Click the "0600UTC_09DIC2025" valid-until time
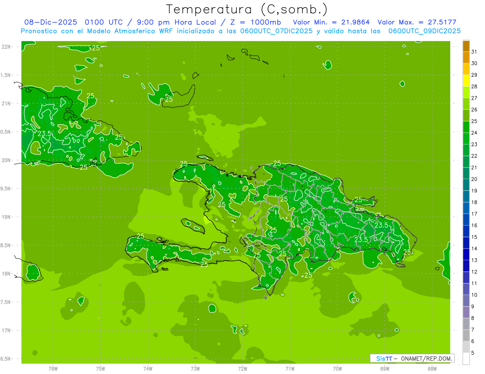 click(424, 31)
